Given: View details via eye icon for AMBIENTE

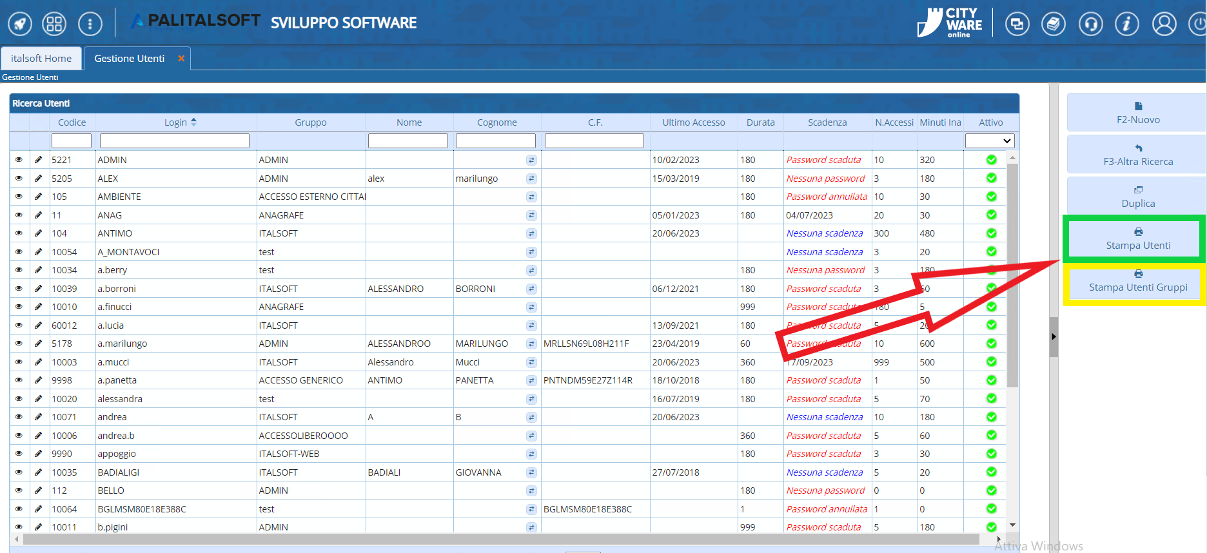Looking at the screenshot, I should pos(19,197).
